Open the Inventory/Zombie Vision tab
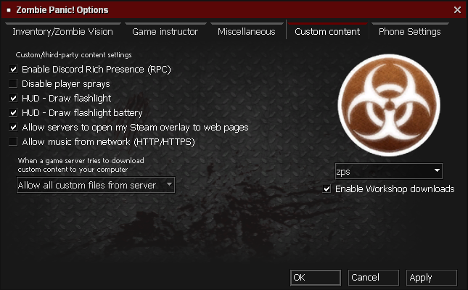Image resolution: width=468 pixels, height=290 pixels. [62, 31]
